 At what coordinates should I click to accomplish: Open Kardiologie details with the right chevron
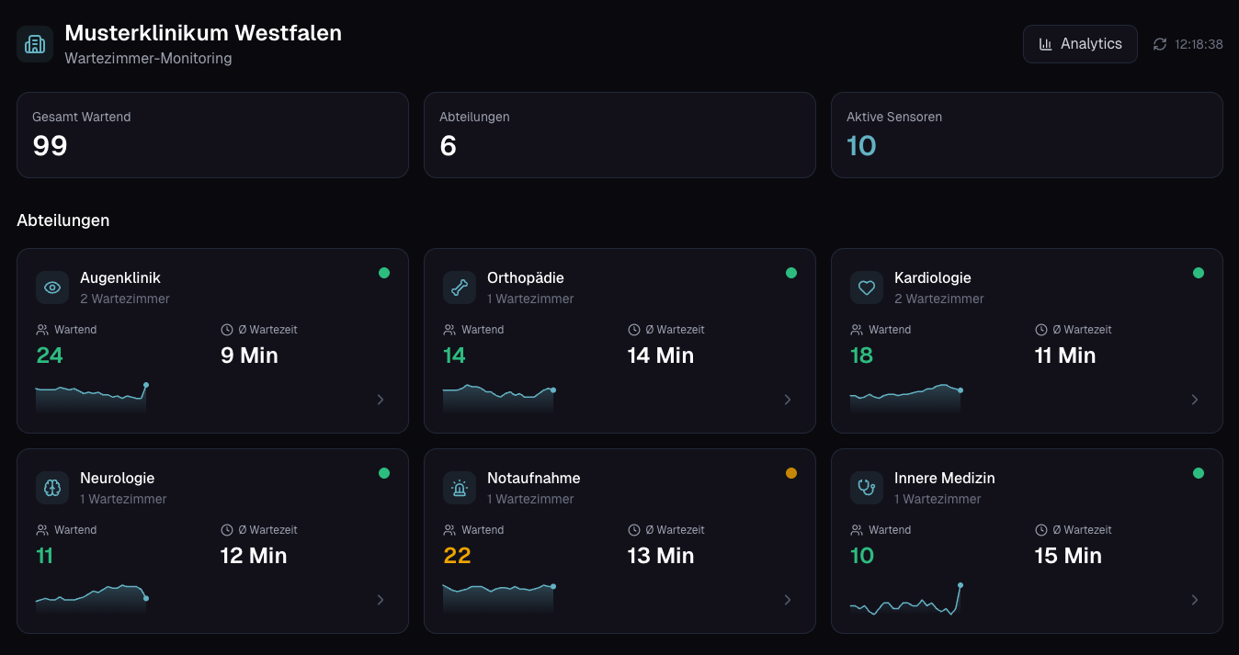pos(1195,400)
